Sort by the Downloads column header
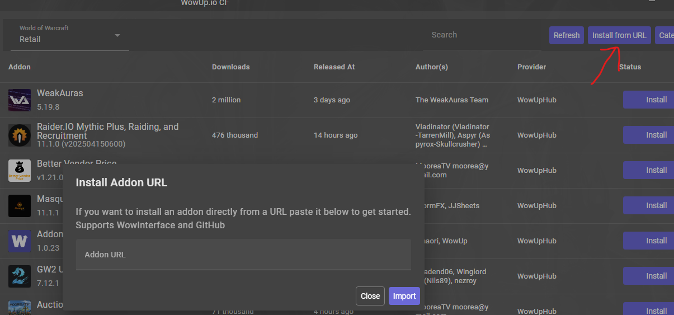 pyautogui.click(x=230, y=67)
